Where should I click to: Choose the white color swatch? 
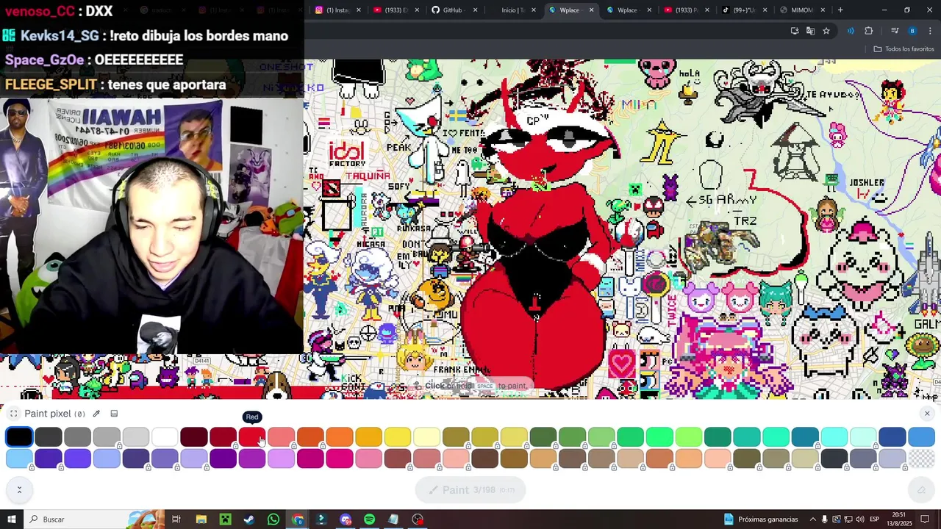pos(165,437)
